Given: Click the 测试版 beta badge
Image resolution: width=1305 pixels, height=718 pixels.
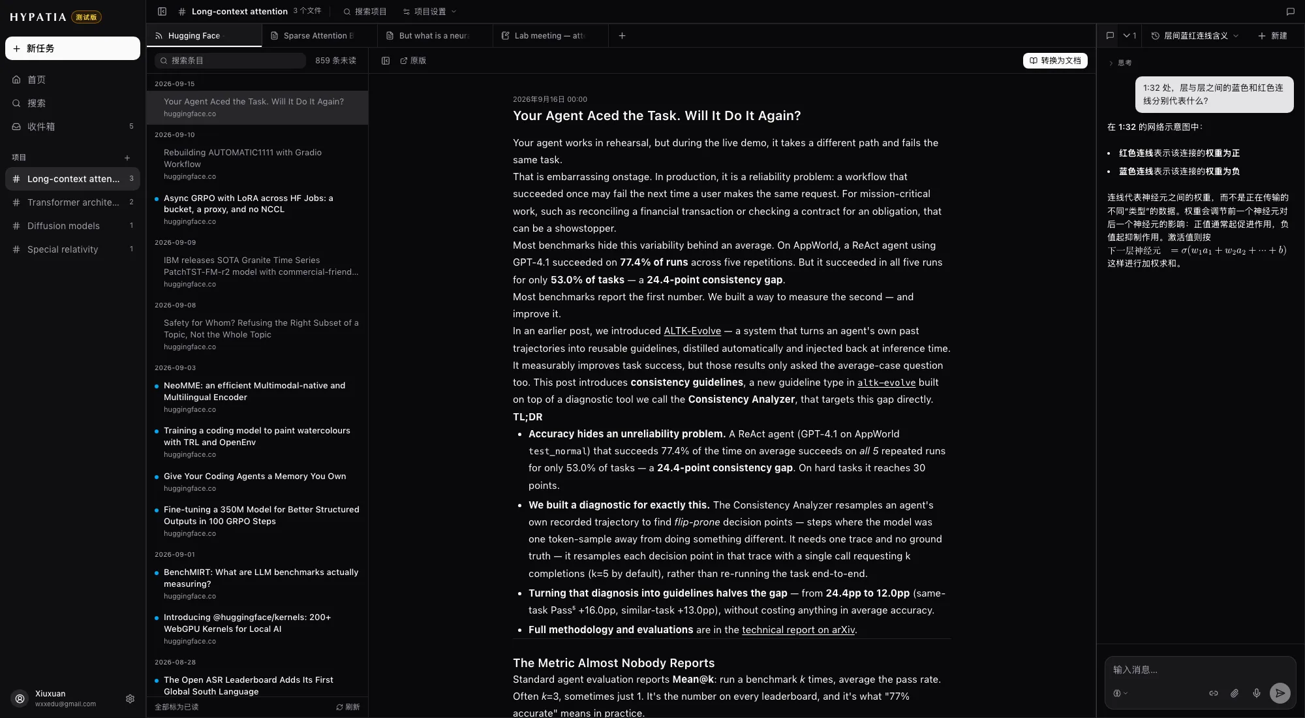Looking at the screenshot, I should click(x=87, y=17).
